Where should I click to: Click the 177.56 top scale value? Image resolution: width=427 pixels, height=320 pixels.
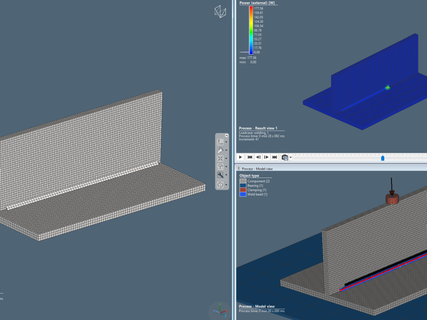coord(258,9)
